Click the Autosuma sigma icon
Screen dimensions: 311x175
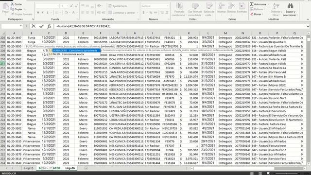[x=252, y=4]
